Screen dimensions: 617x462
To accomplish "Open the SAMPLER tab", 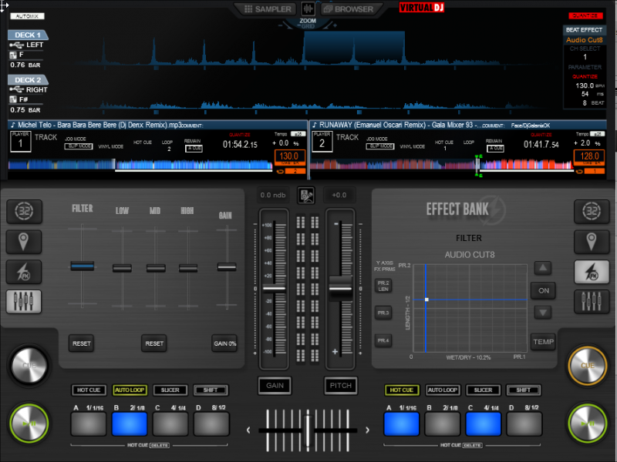I will pos(268,8).
